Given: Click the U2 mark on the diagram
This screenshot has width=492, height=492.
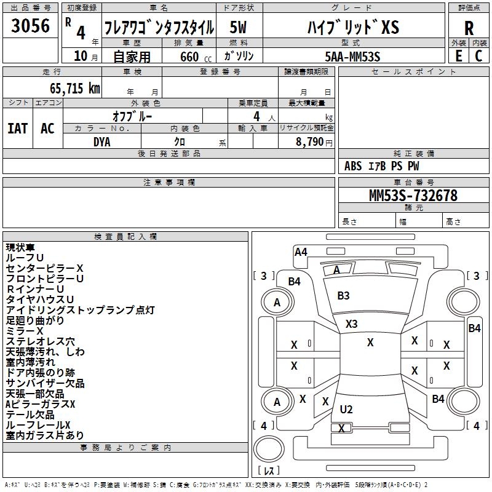Looking at the screenshot, I should tap(346, 409).
